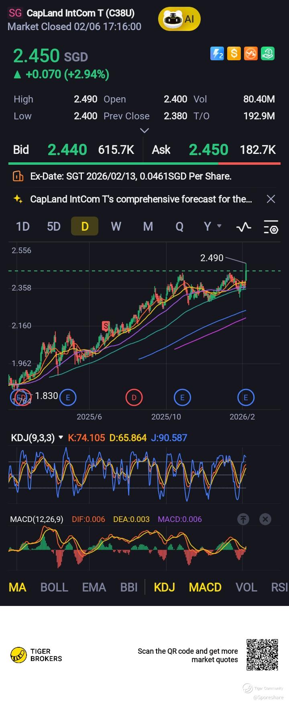Tap the current price 2.450 SGD

tap(51, 56)
